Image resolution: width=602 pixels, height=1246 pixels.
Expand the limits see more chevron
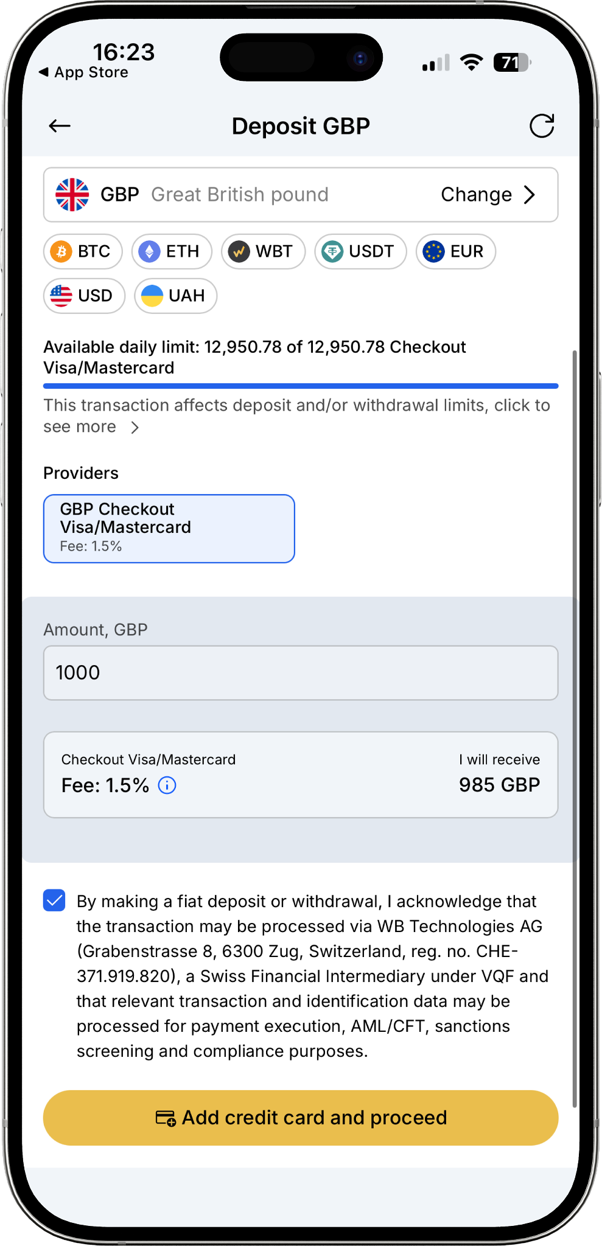[x=135, y=428]
